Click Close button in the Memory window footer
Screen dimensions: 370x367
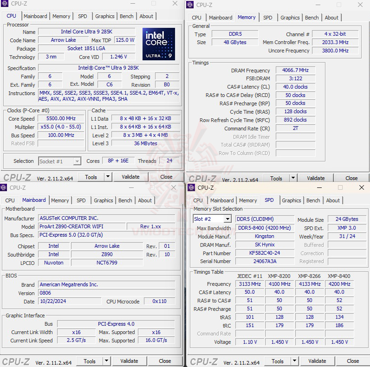(x=351, y=178)
